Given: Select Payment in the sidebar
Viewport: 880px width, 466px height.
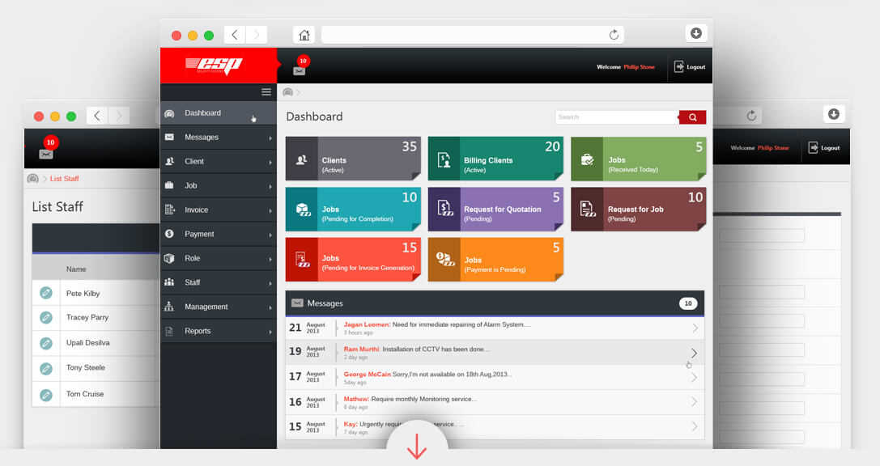Looking at the screenshot, I should tap(219, 234).
